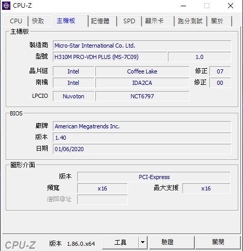Click the BIOS version 1.40 field

pyautogui.click(x=142, y=138)
